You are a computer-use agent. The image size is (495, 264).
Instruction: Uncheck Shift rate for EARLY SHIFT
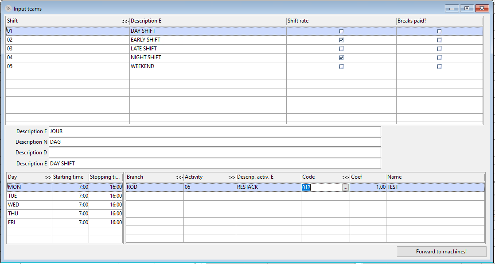341,40
